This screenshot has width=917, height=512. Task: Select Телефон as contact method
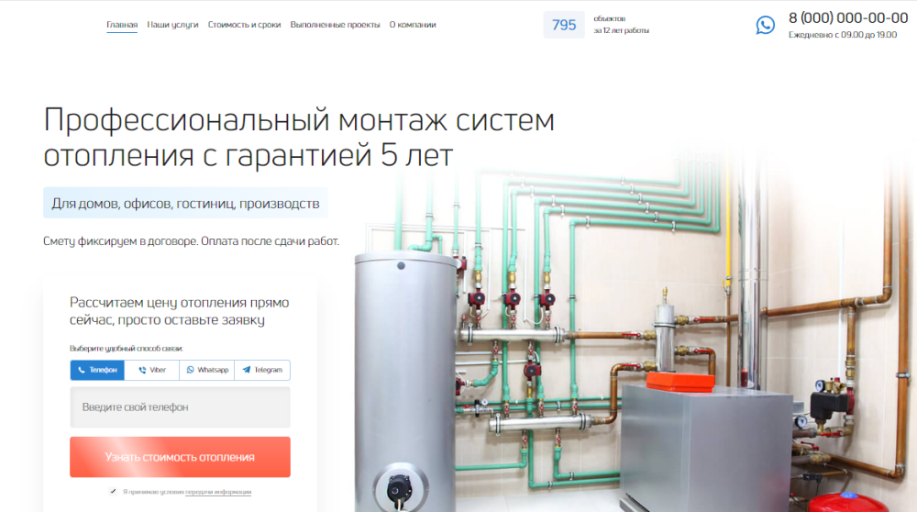[x=97, y=370]
